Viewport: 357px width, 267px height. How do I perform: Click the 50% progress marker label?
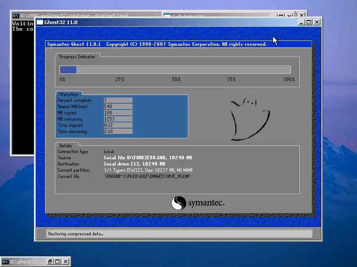[x=176, y=79]
